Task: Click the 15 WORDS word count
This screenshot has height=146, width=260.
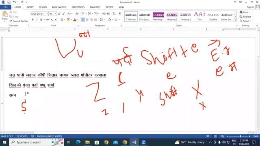Action: 22,136
